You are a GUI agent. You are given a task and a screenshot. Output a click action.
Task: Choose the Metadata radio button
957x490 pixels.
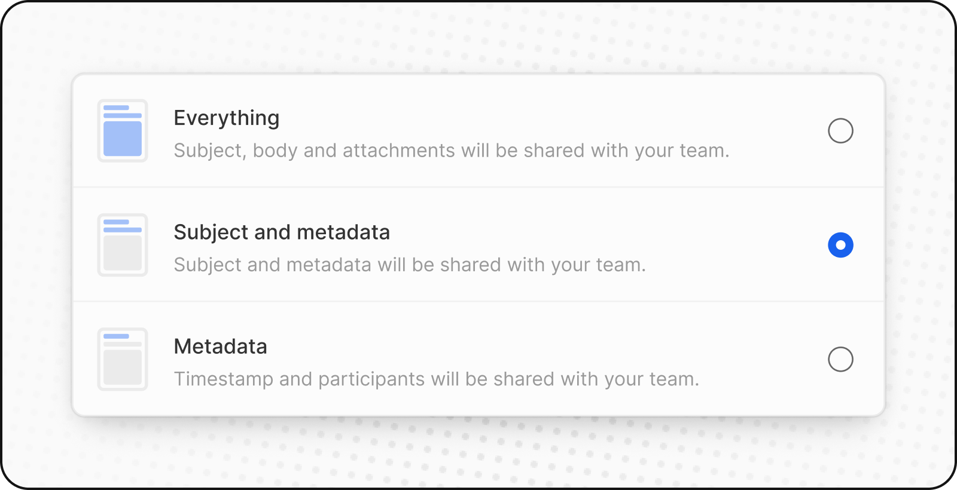pyautogui.click(x=840, y=359)
